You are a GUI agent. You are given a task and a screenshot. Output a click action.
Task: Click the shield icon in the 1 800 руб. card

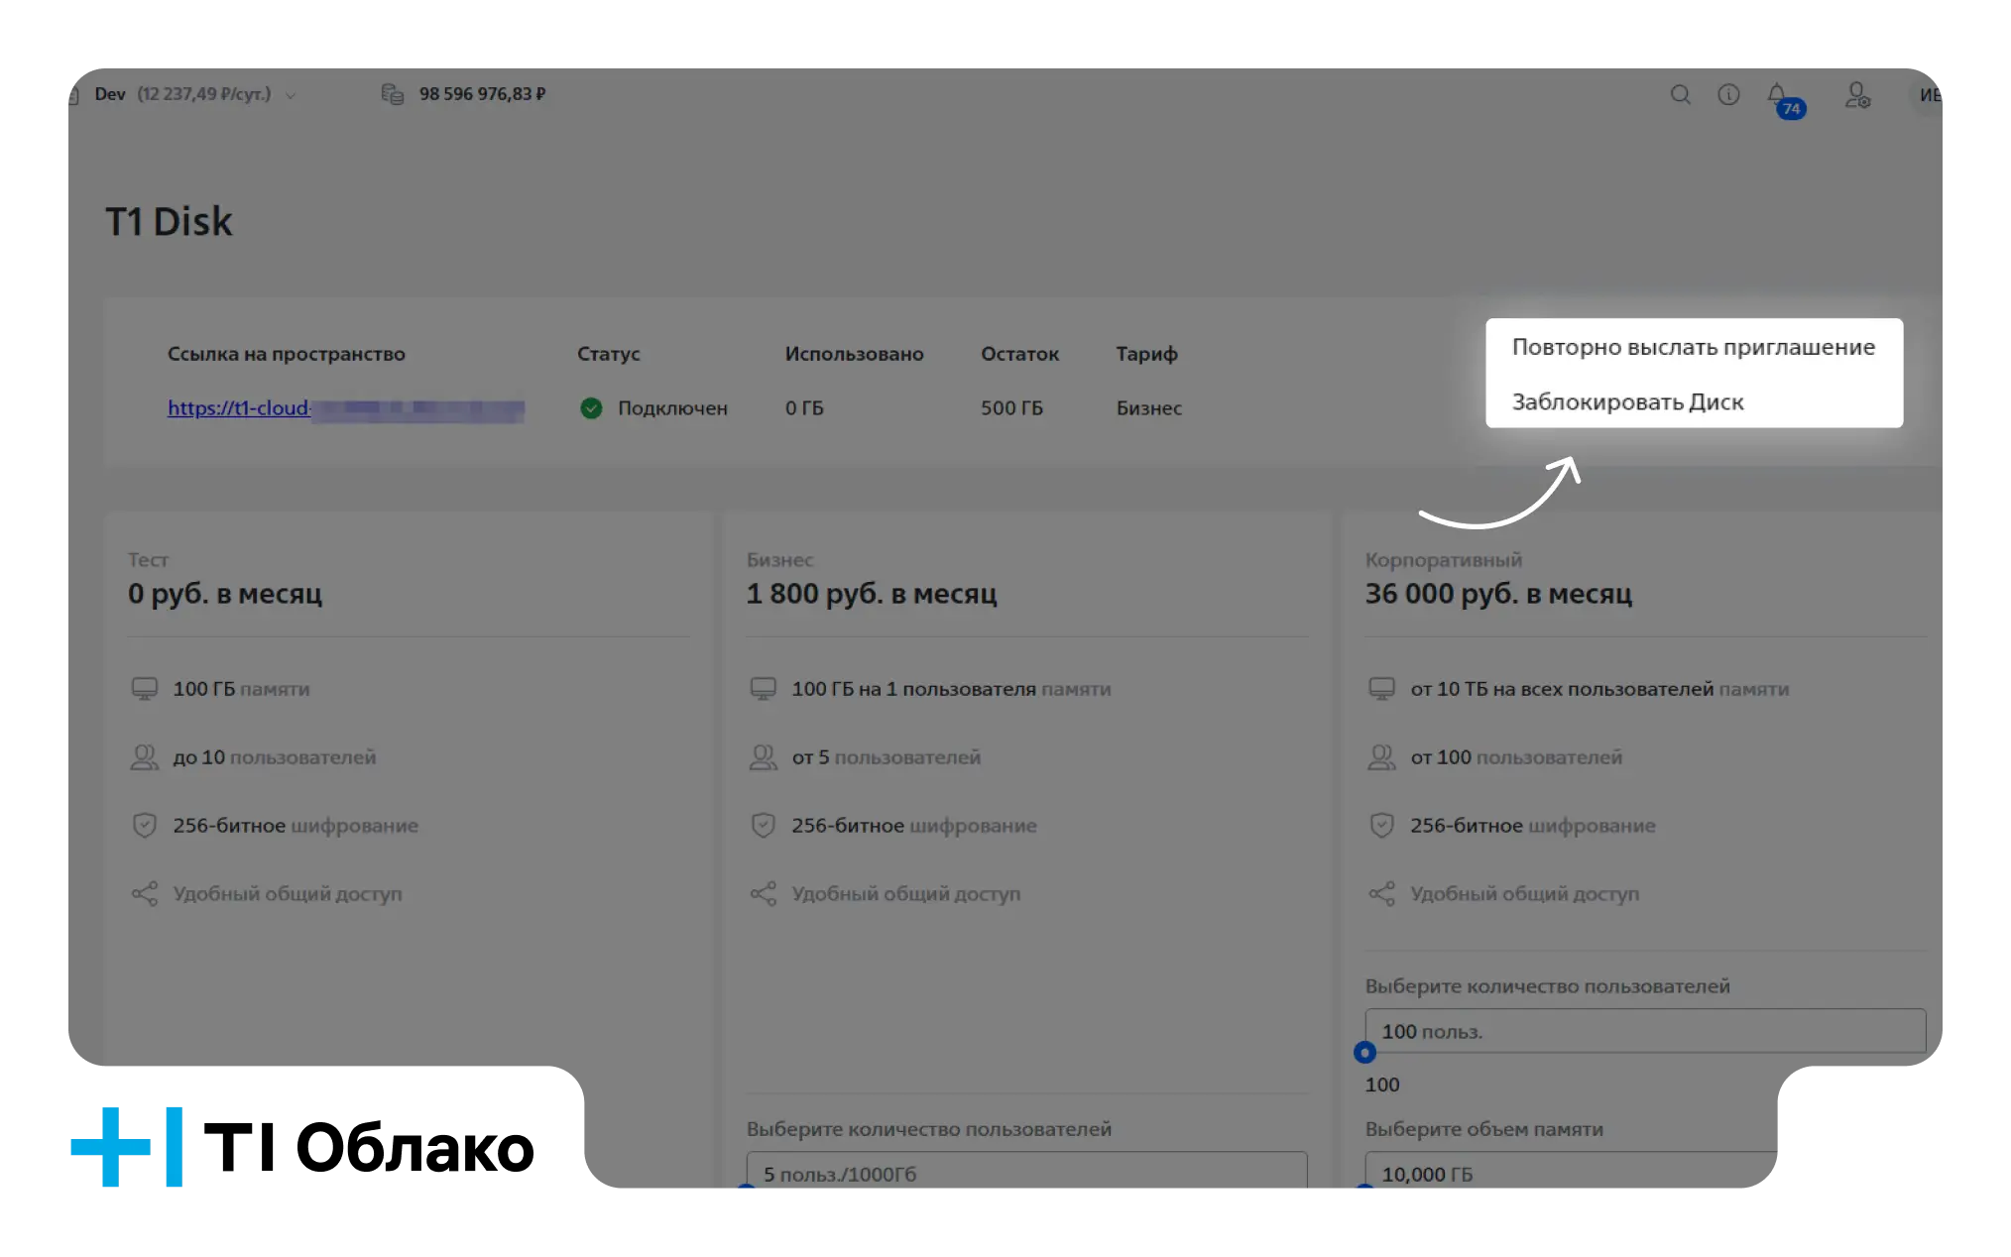point(764,825)
